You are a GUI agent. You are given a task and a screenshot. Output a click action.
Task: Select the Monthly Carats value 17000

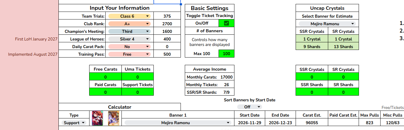point(227,77)
